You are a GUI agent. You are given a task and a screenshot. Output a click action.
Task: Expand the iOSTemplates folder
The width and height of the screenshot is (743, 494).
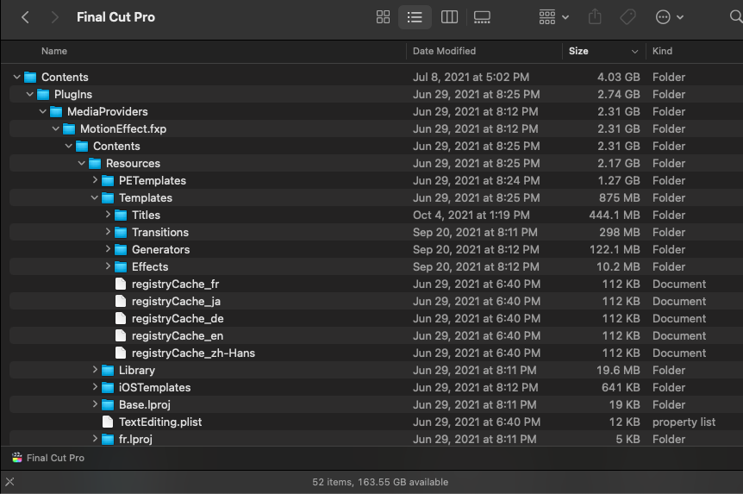coord(95,387)
